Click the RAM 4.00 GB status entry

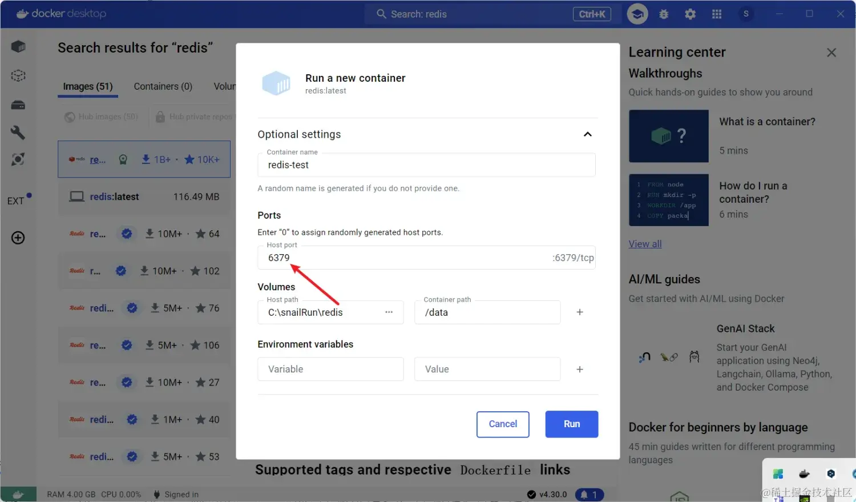pyautogui.click(x=71, y=495)
